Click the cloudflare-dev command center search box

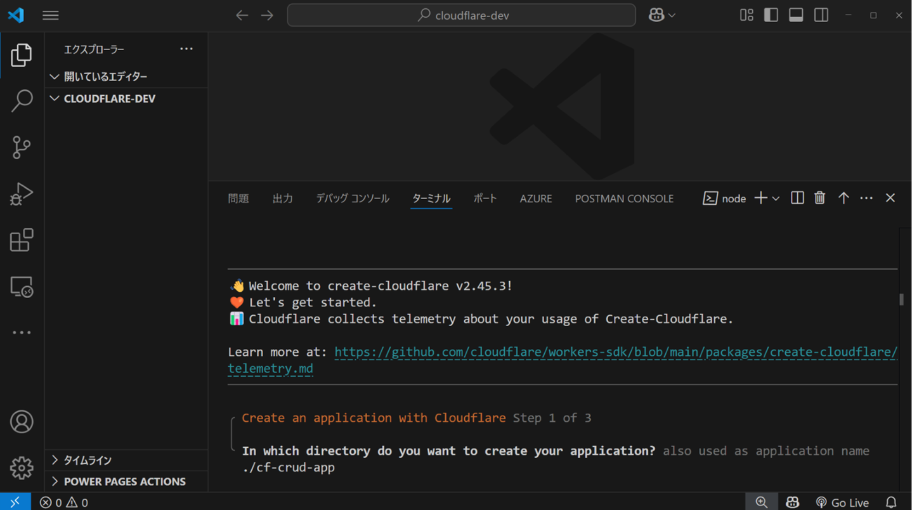click(462, 15)
